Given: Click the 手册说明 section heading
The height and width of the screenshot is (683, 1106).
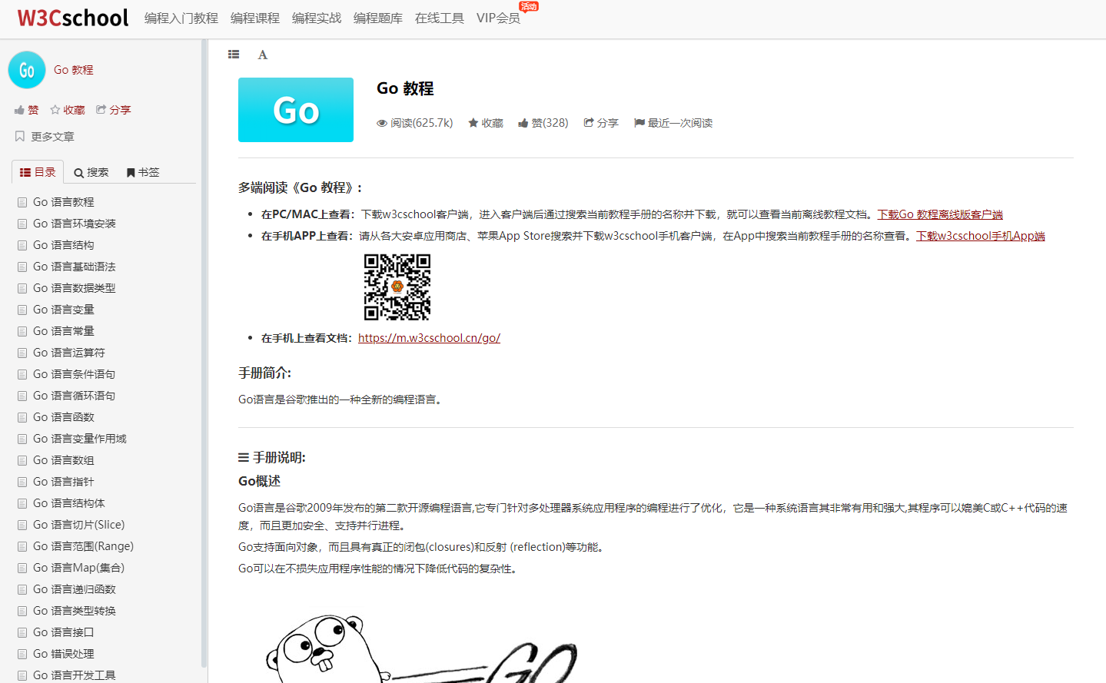Looking at the screenshot, I should [x=272, y=458].
